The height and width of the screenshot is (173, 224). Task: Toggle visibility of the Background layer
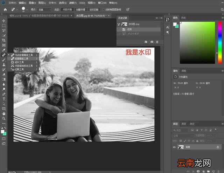click(174, 147)
